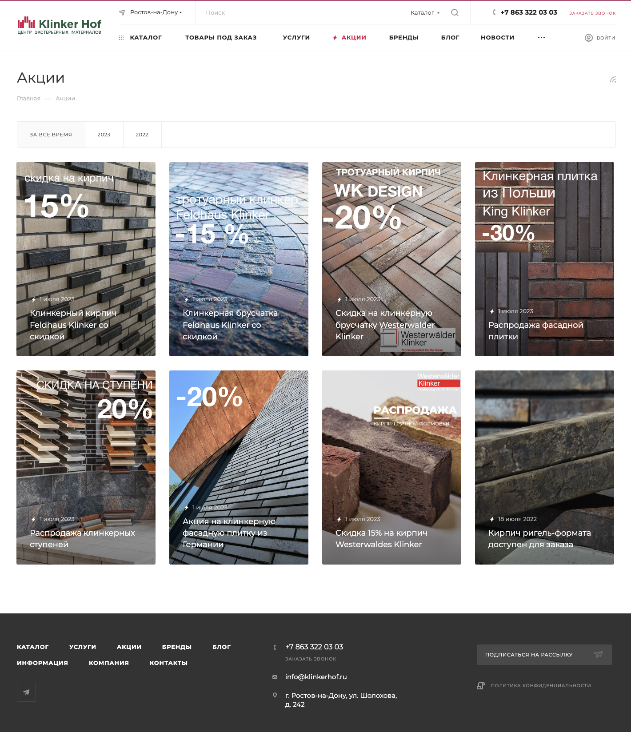Click the catalog grid dots icon
Viewport: 631px width, 732px height.
coord(121,38)
